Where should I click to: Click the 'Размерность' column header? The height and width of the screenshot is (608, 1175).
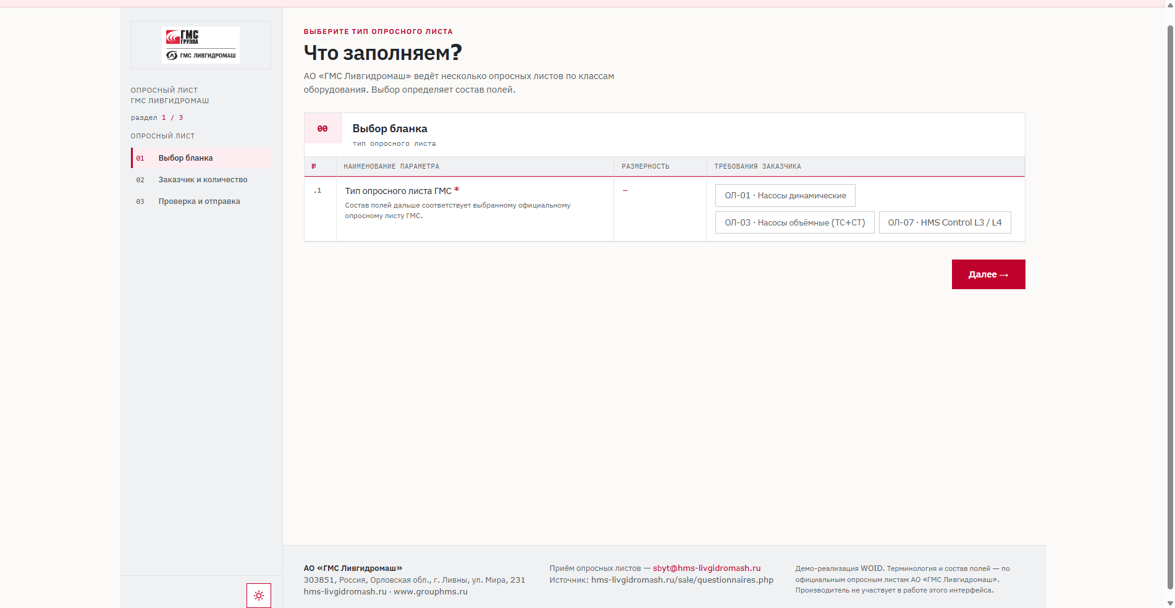(646, 167)
